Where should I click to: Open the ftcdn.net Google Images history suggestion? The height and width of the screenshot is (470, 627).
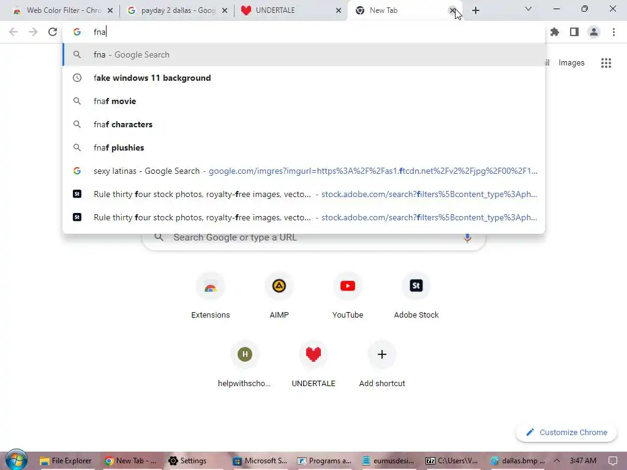(x=304, y=171)
